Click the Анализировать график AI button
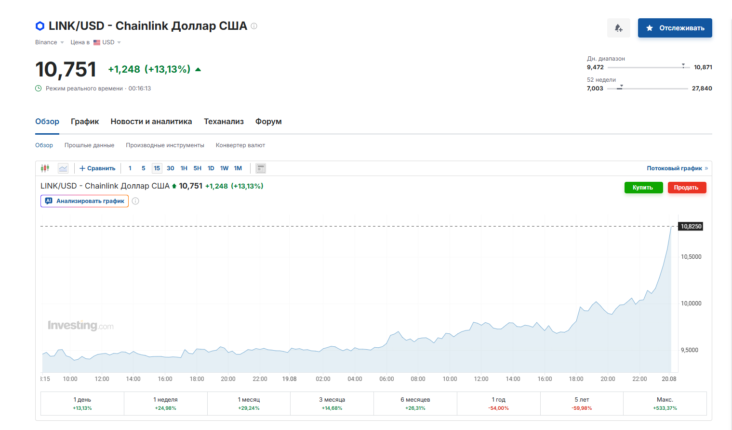This screenshot has height=430, width=732. coord(84,201)
